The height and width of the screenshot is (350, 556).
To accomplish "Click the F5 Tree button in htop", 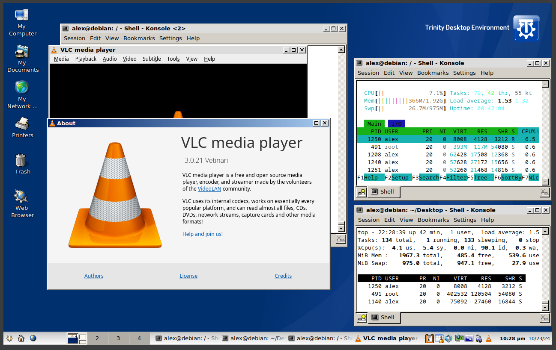I will (x=480, y=177).
